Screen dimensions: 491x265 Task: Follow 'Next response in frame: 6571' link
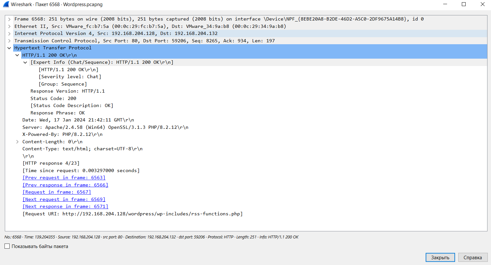click(65, 206)
